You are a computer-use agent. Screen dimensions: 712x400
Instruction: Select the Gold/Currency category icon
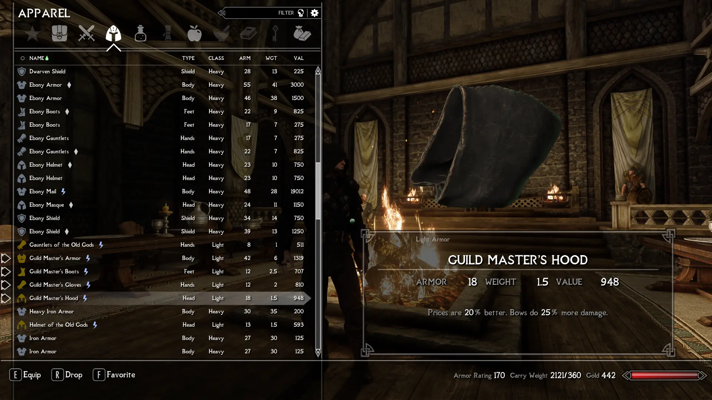(x=302, y=34)
